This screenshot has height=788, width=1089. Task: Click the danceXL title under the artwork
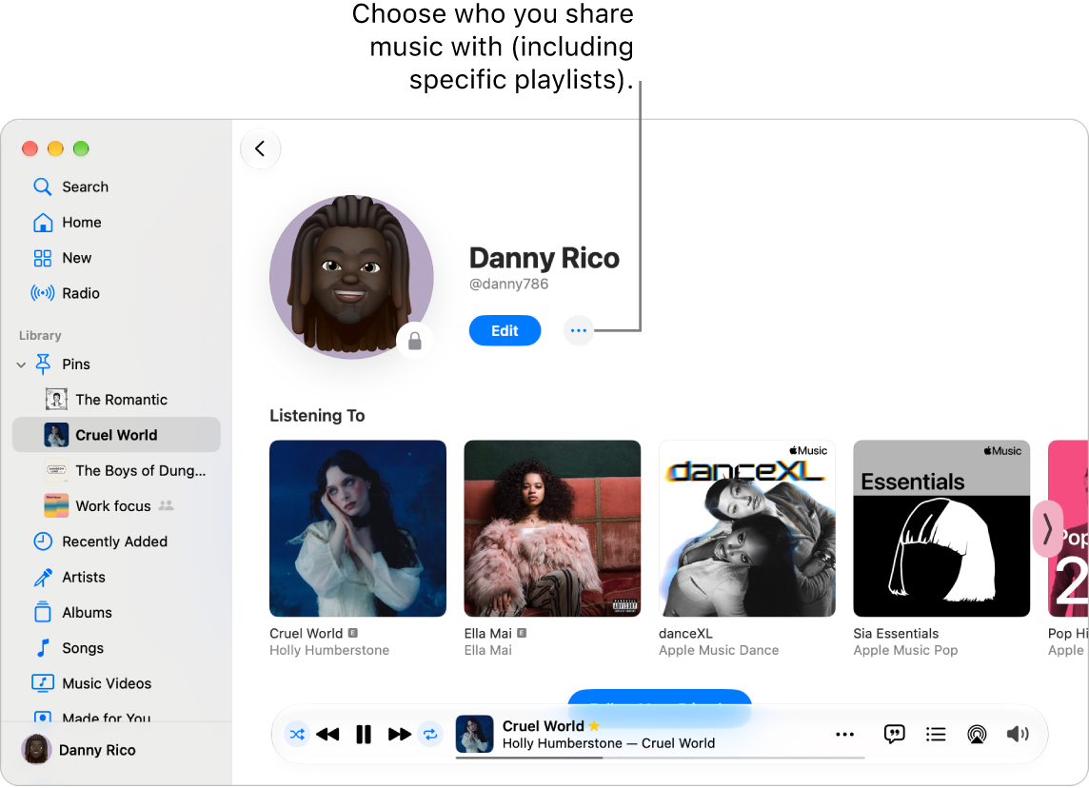(685, 633)
